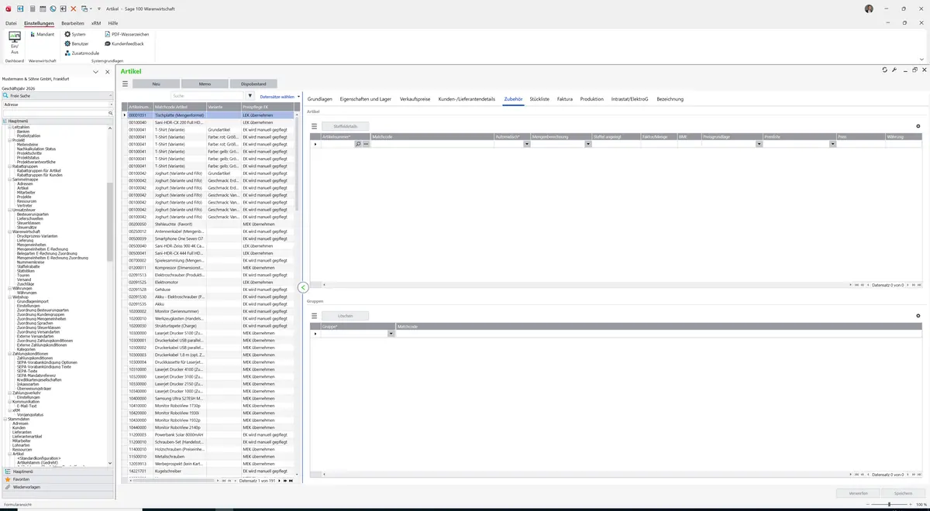Open gear settings of Artikel accessory grid
930x511 pixels.
(918, 125)
